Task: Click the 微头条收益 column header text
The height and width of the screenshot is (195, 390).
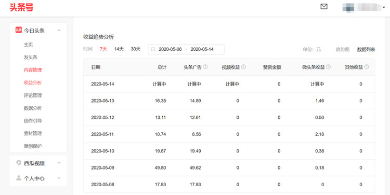Action: [314, 67]
